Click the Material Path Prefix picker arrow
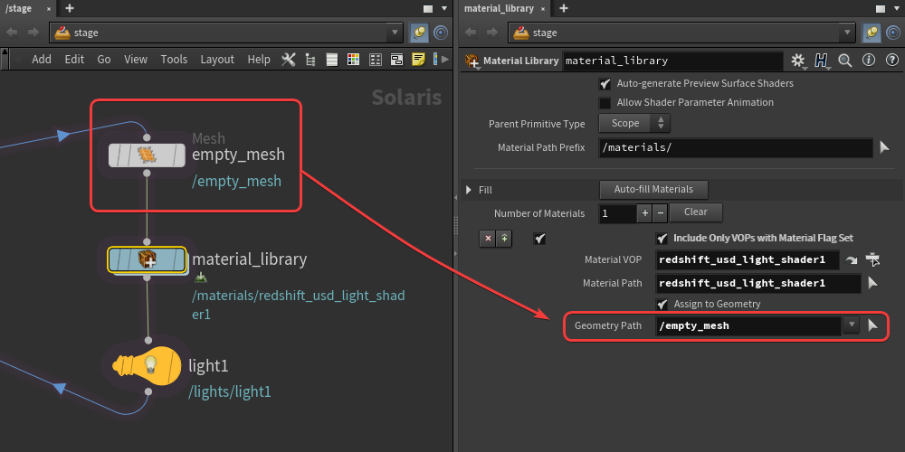This screenshot has width=905, height=452. [884, 148]
